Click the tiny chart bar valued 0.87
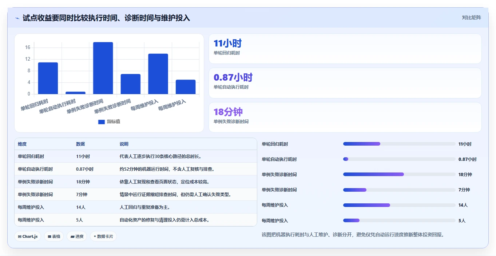This screenshot has height=256, width=496. tap(75, 93)
